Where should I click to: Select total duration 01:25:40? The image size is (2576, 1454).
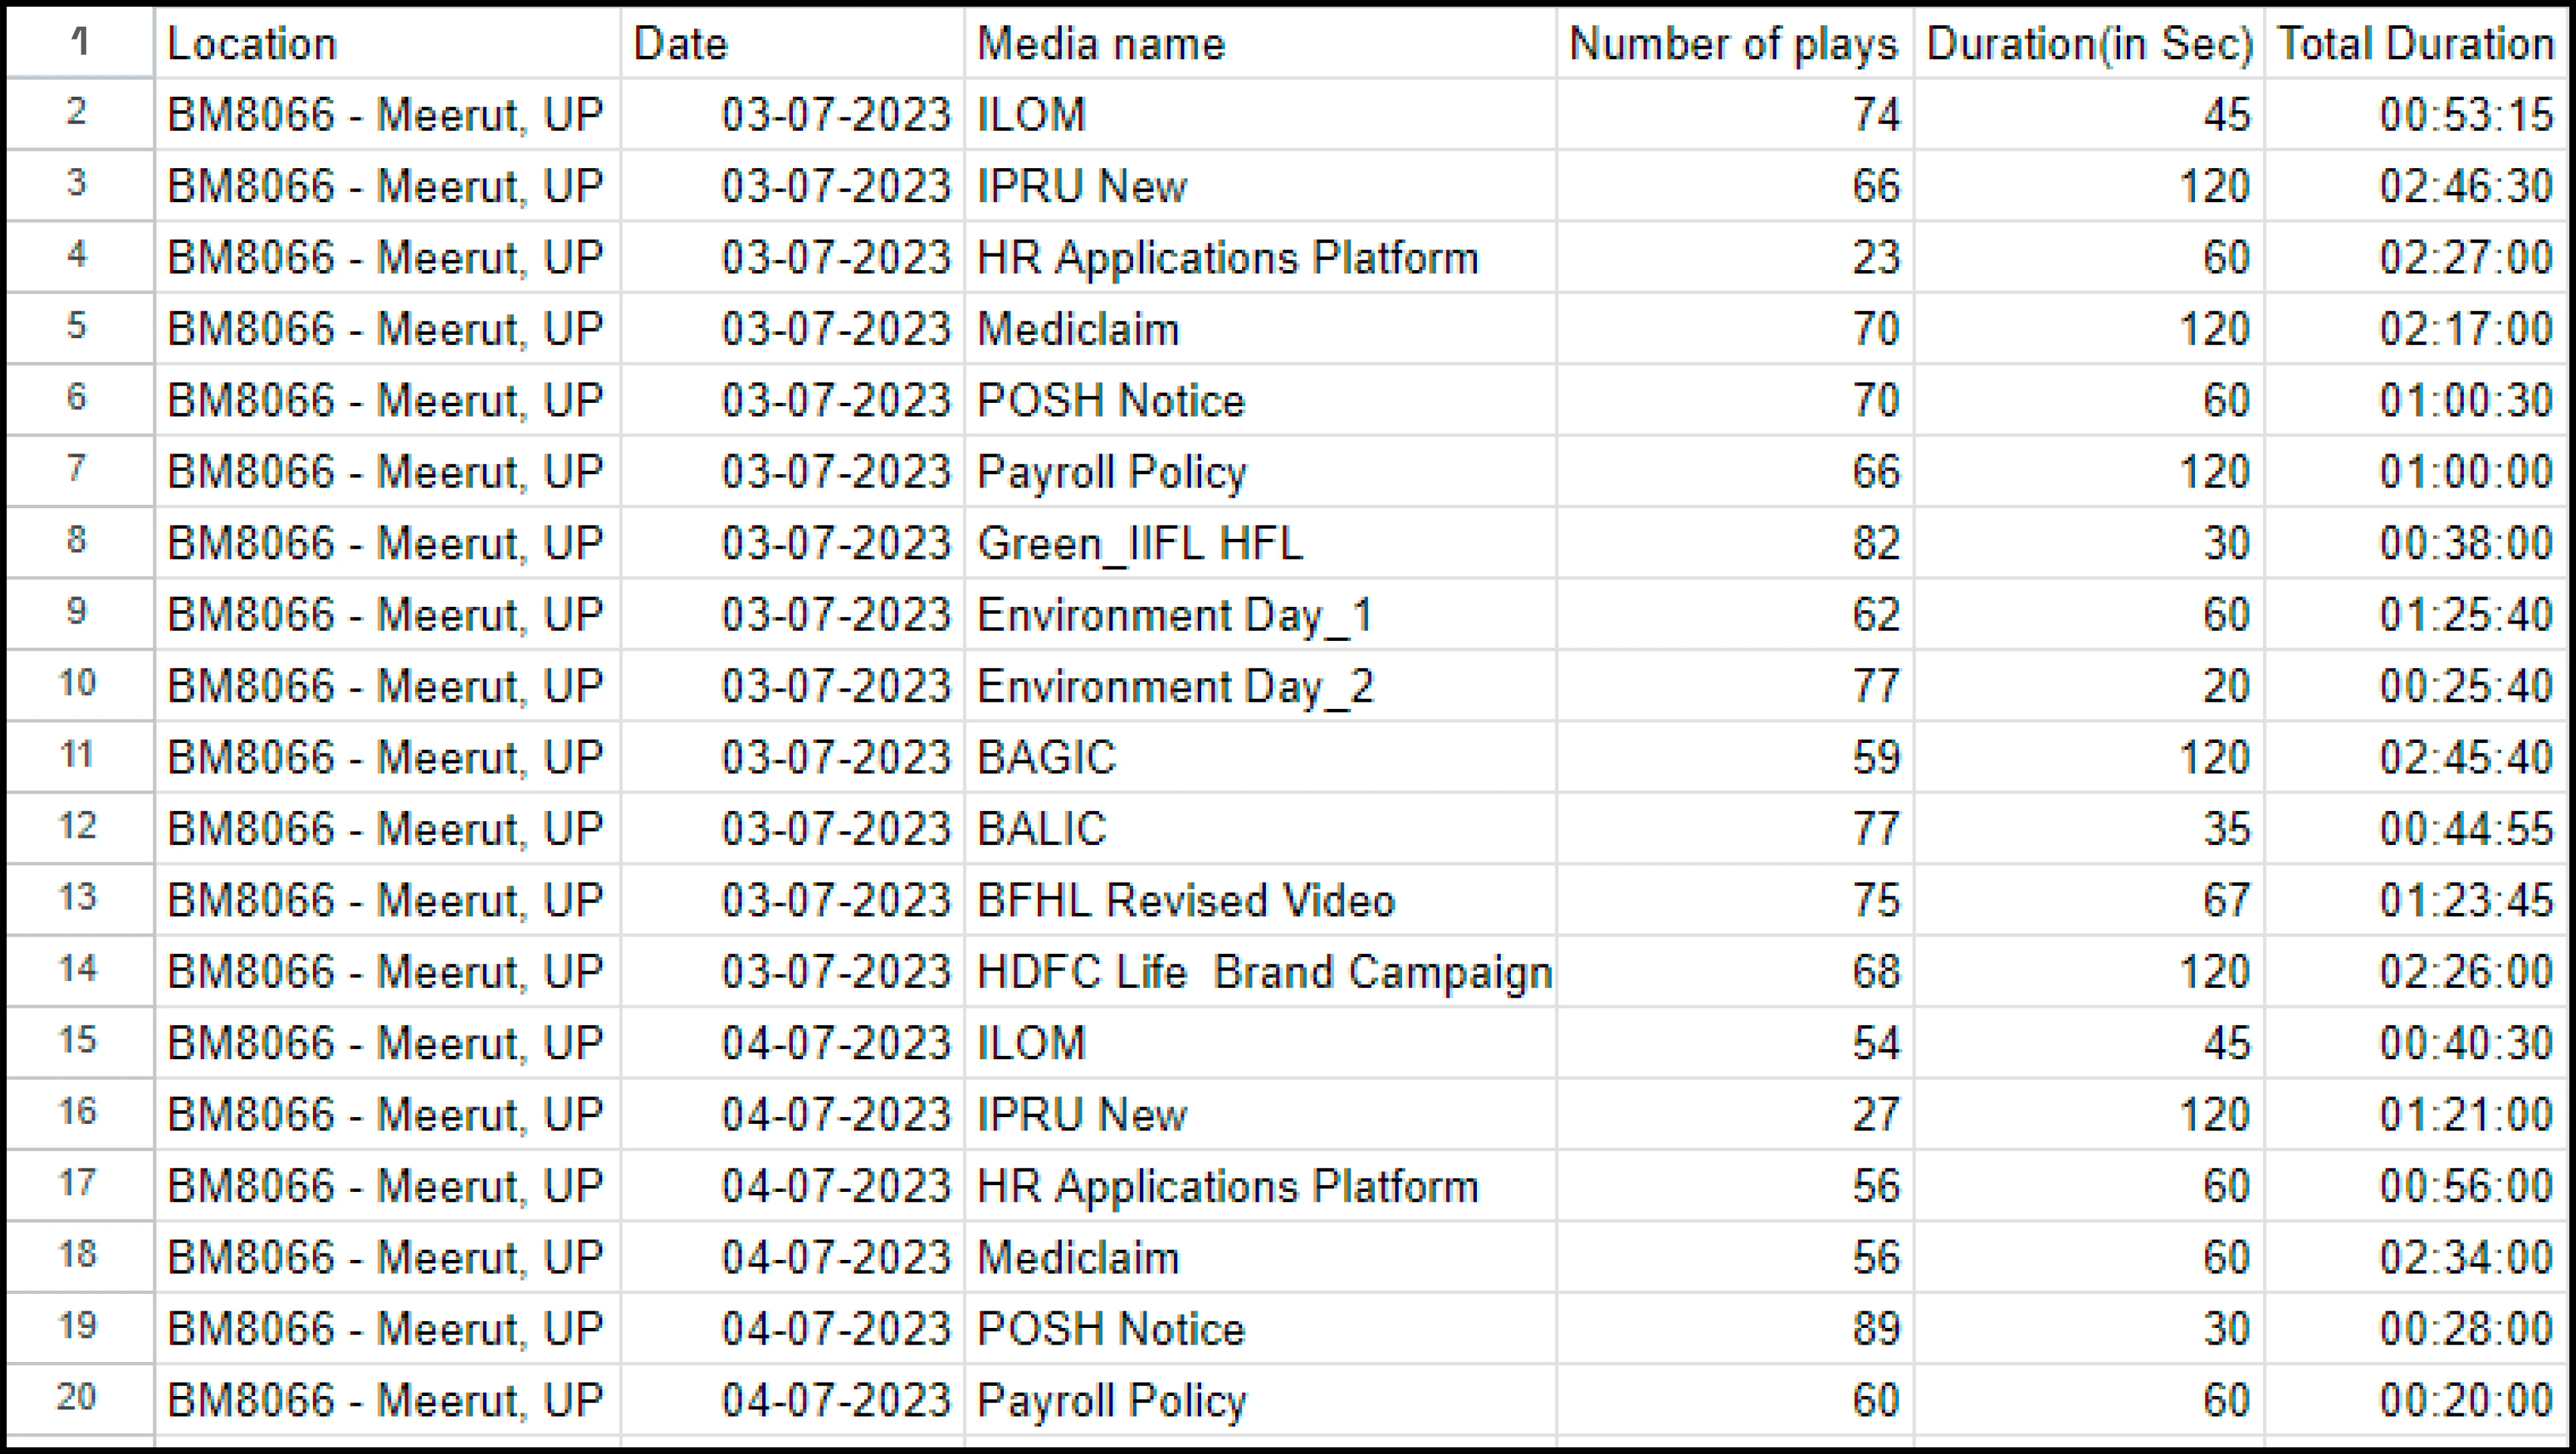tap(2416, 614)
